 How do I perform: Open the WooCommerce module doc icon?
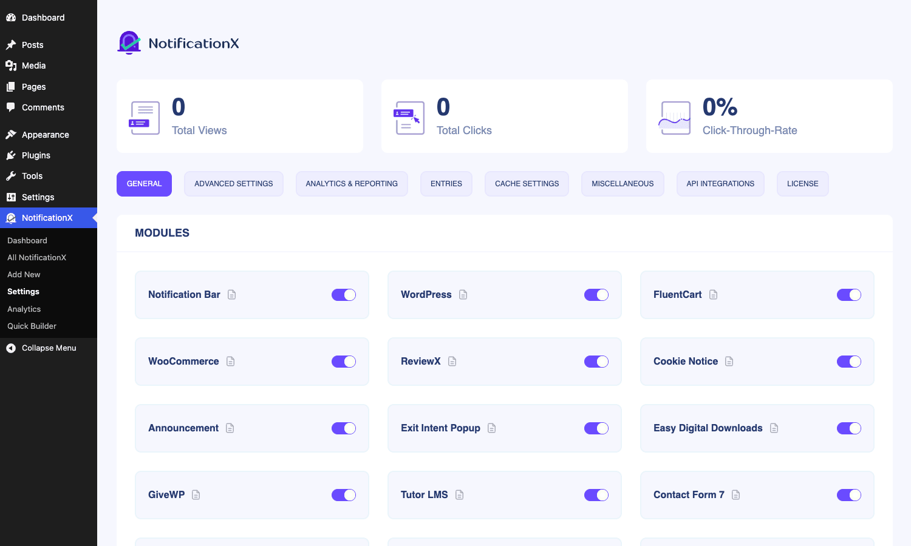click(x=231, y=362)
